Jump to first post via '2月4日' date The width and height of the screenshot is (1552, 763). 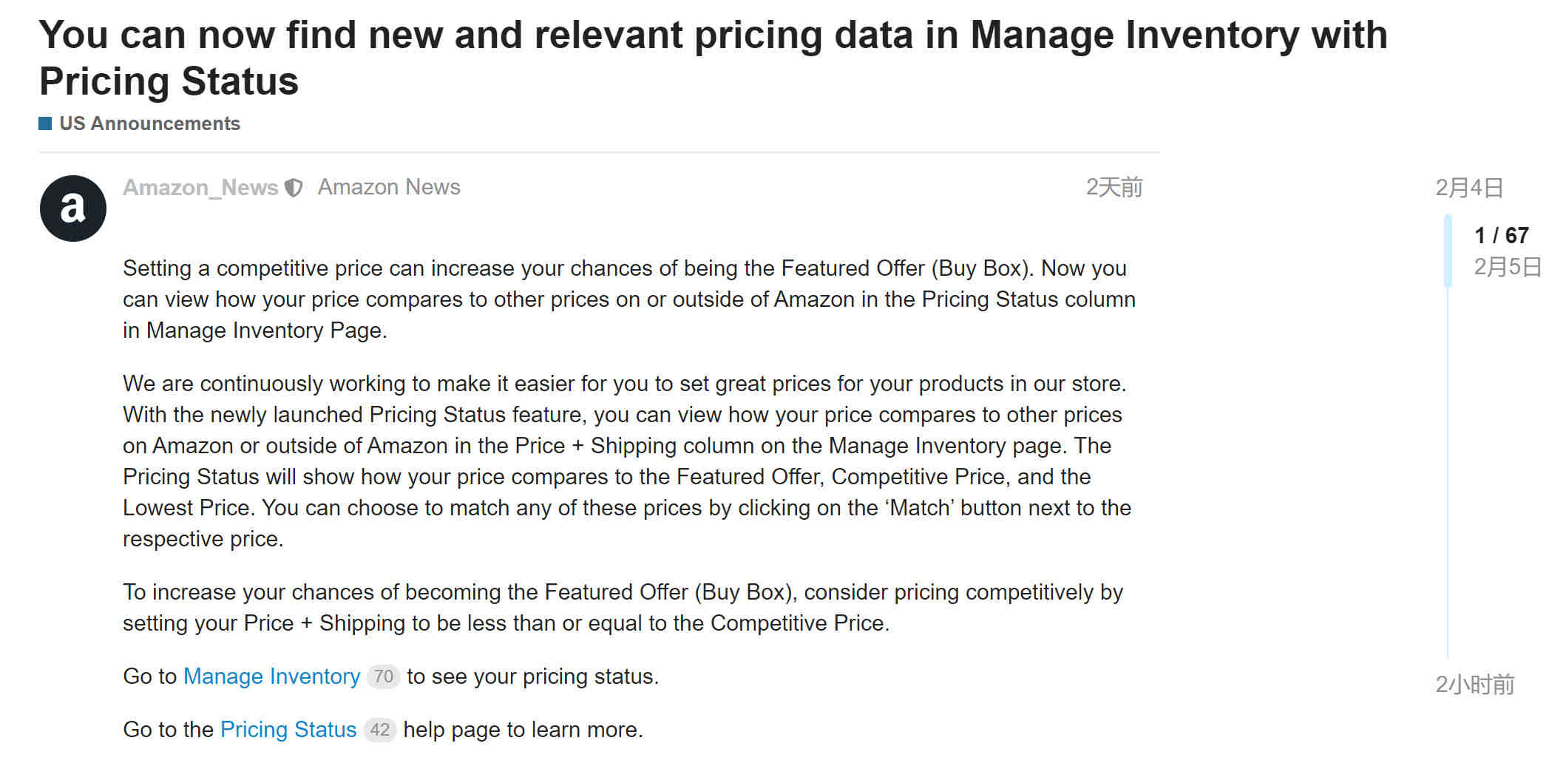1469,188
